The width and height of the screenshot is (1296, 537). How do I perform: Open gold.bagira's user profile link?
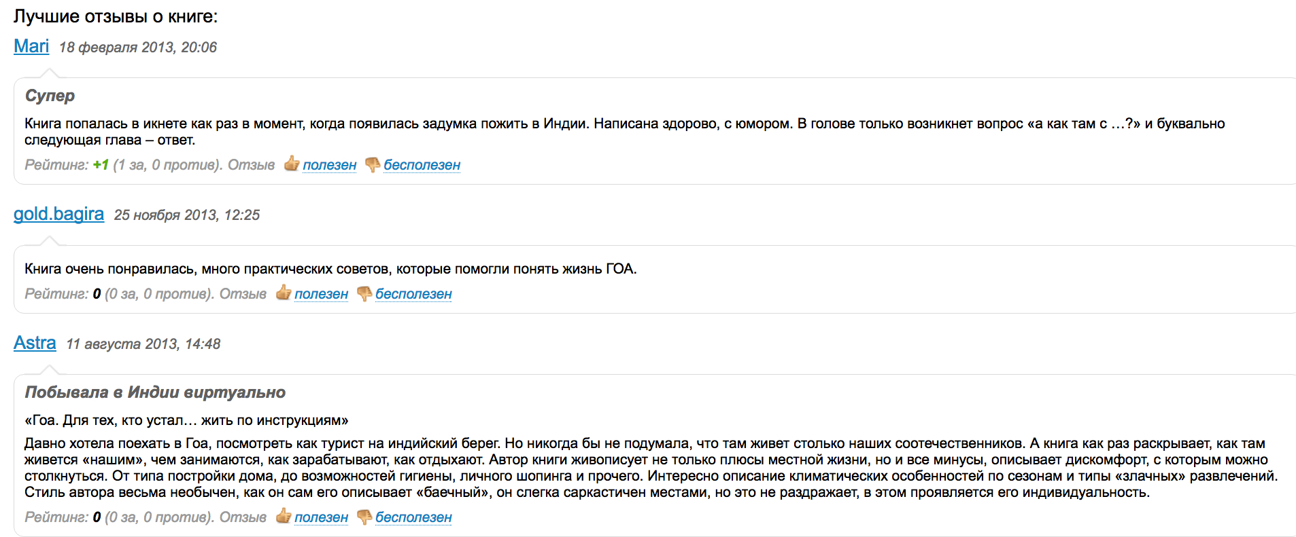point(58,214)
